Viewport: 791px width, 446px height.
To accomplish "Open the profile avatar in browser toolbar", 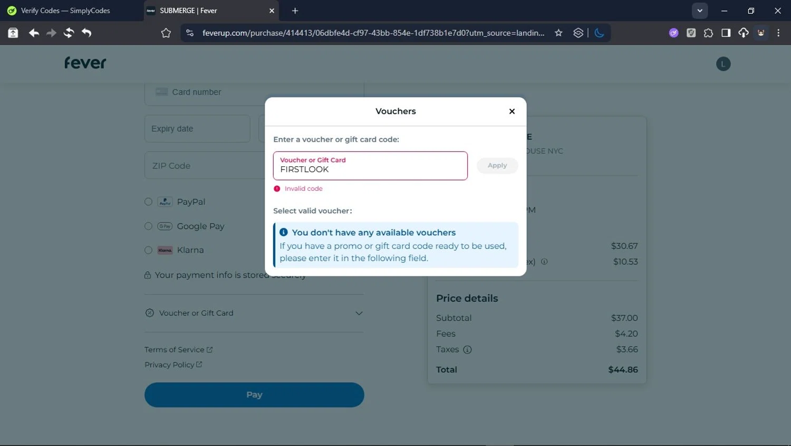I will point(761,33).
